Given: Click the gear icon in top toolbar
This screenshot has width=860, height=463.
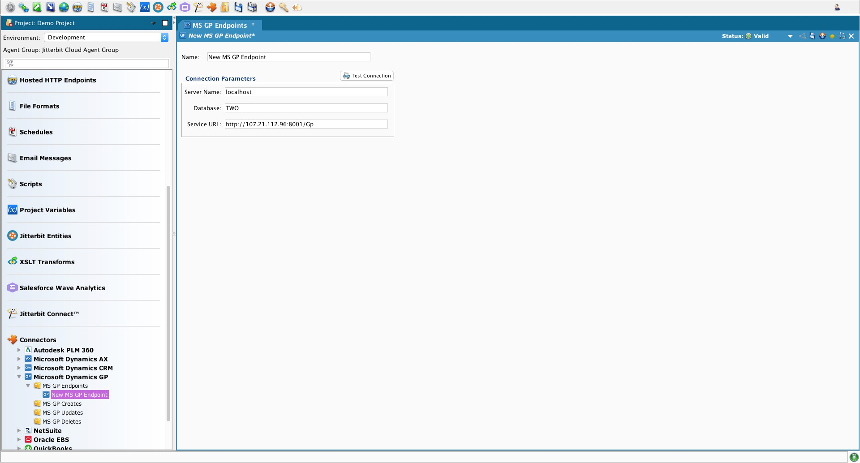Looking at the screenshot, I should click(x=10, y=7).
